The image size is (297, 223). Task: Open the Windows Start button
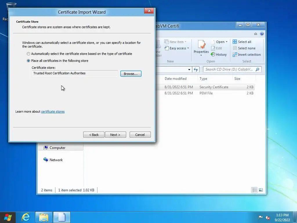pos(8,217)
